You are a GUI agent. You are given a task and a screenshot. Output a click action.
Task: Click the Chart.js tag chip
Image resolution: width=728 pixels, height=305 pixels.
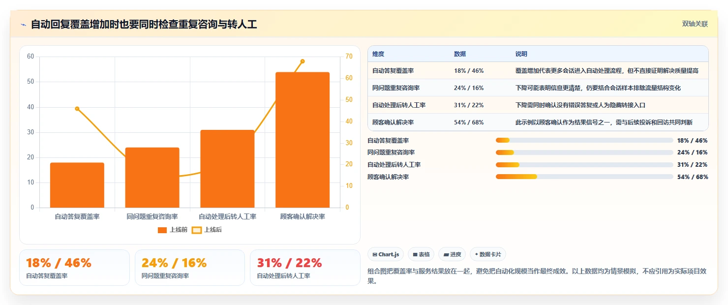[386, 254]
